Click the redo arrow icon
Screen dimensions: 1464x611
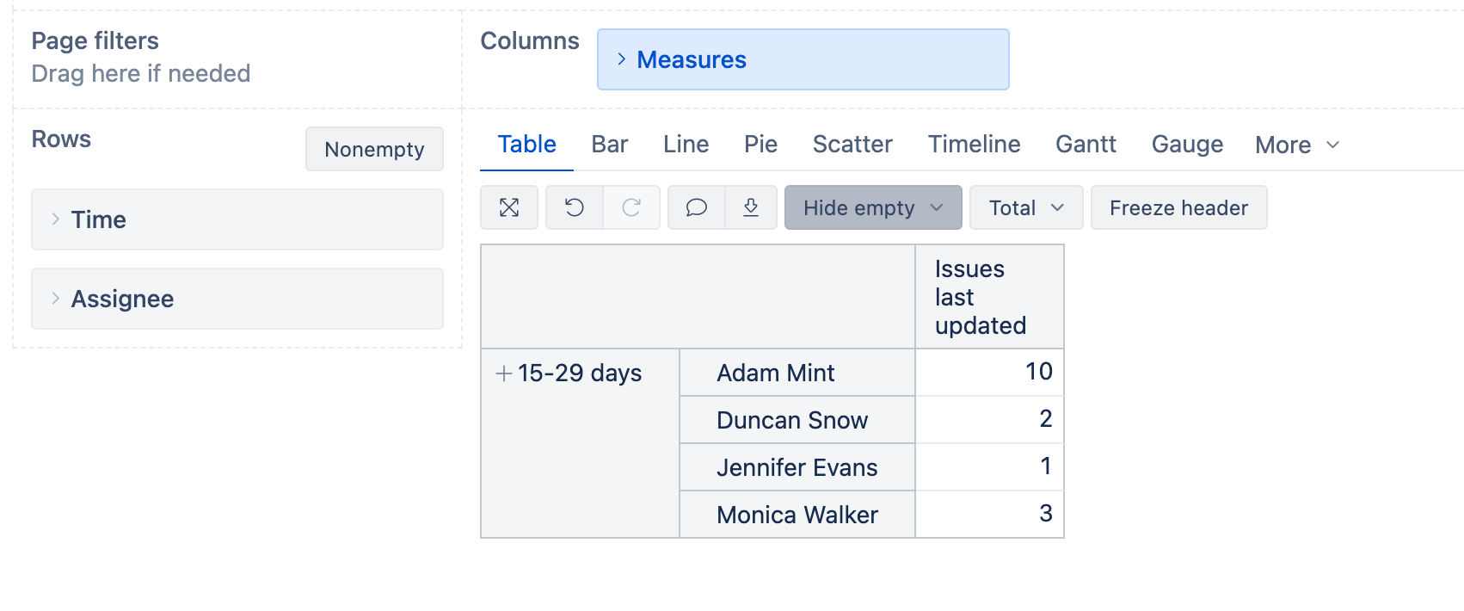coord(631,207)
